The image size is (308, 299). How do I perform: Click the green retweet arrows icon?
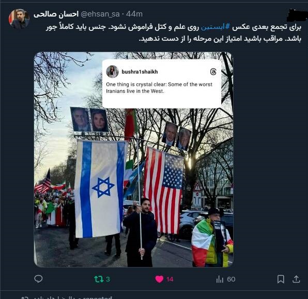pos(99,279)
